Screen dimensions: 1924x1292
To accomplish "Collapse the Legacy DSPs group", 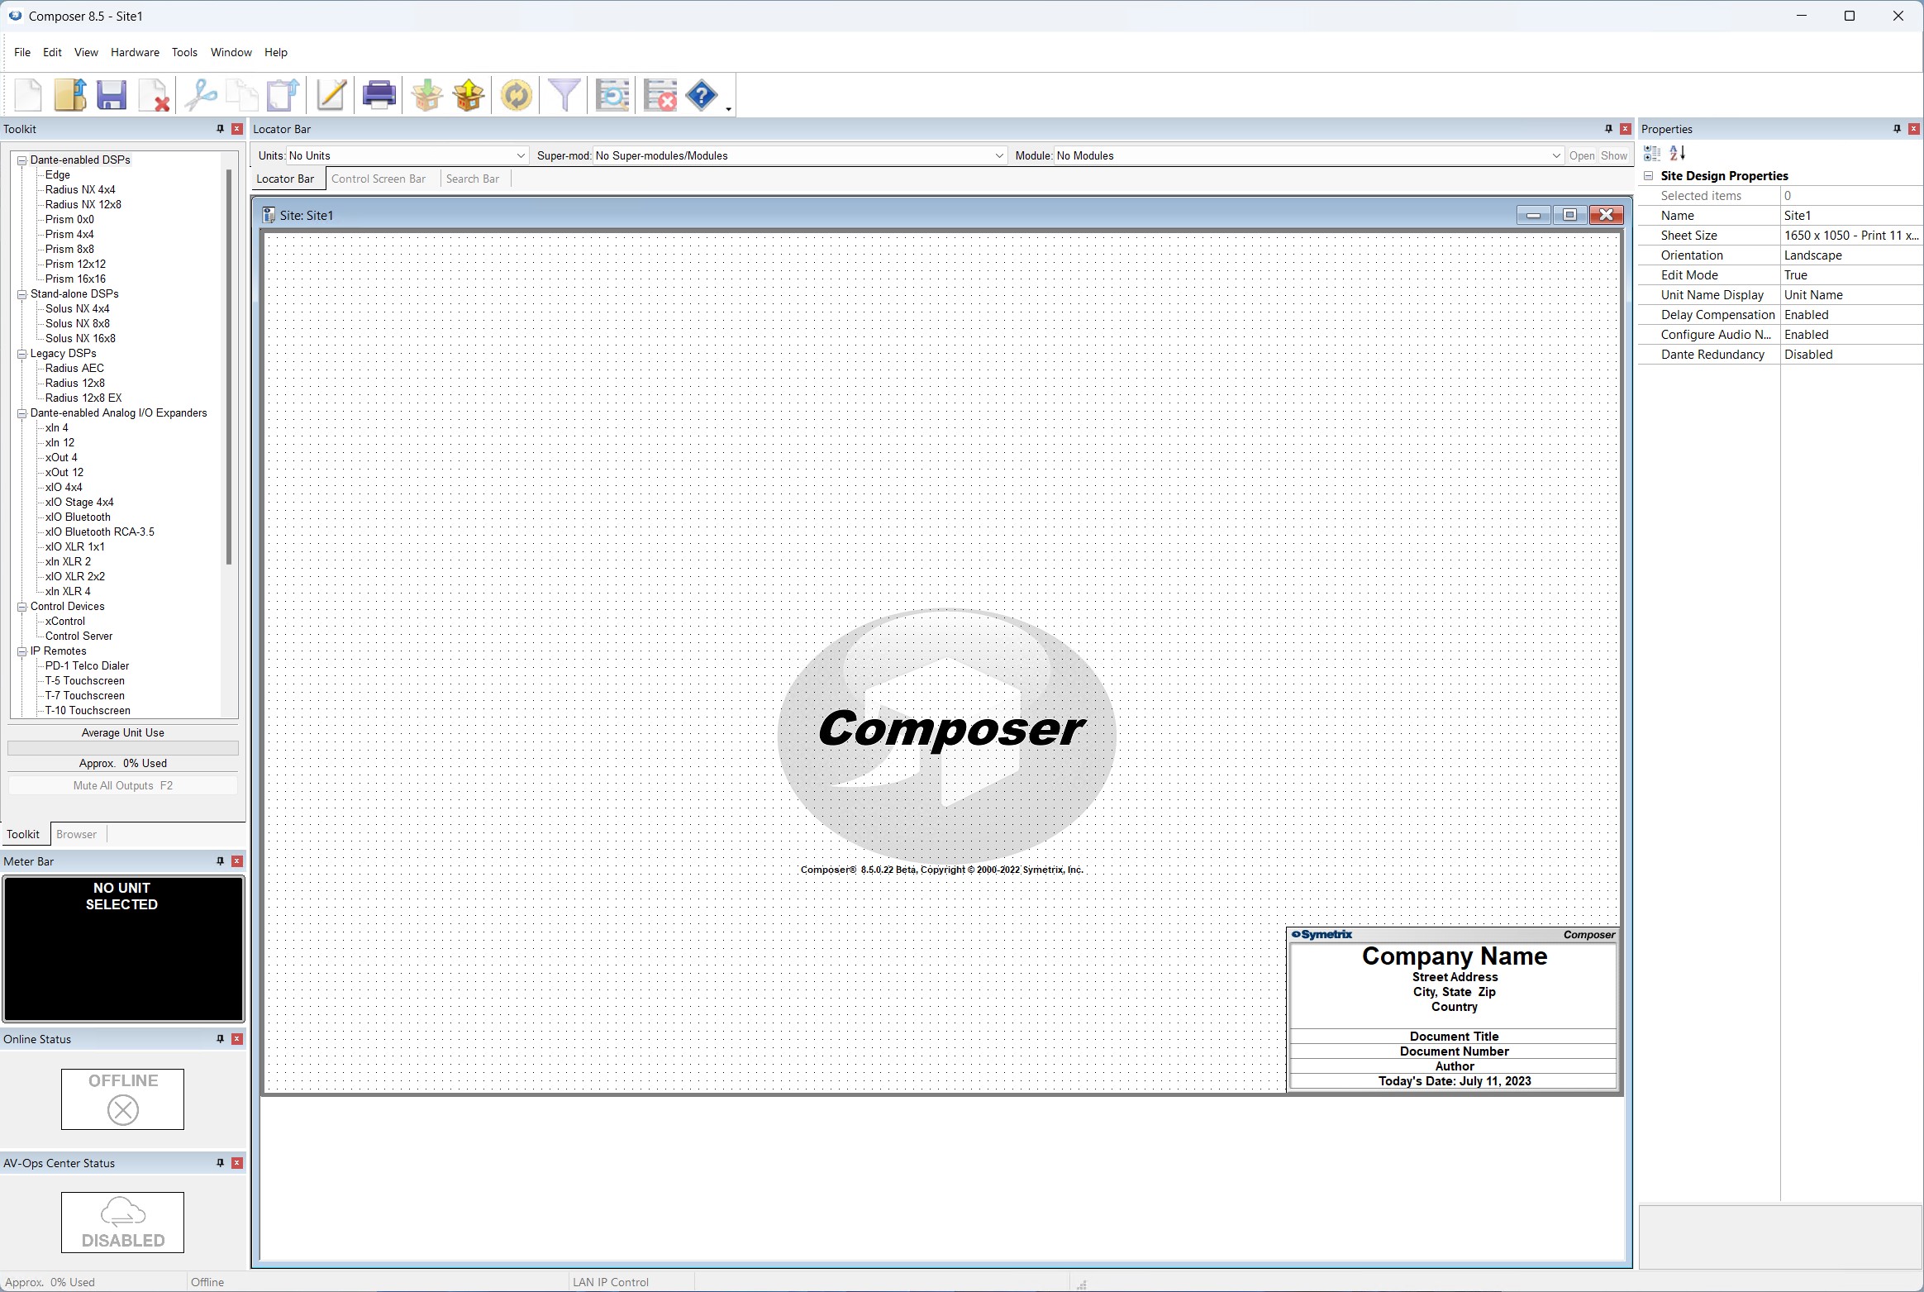I will click(x=22, y=354).
